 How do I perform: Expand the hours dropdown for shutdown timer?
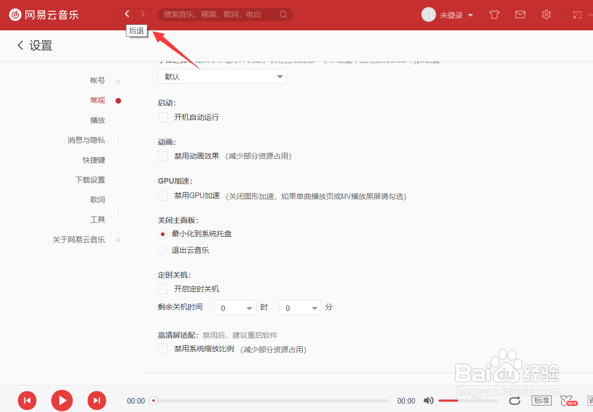(x=235, y=308)
